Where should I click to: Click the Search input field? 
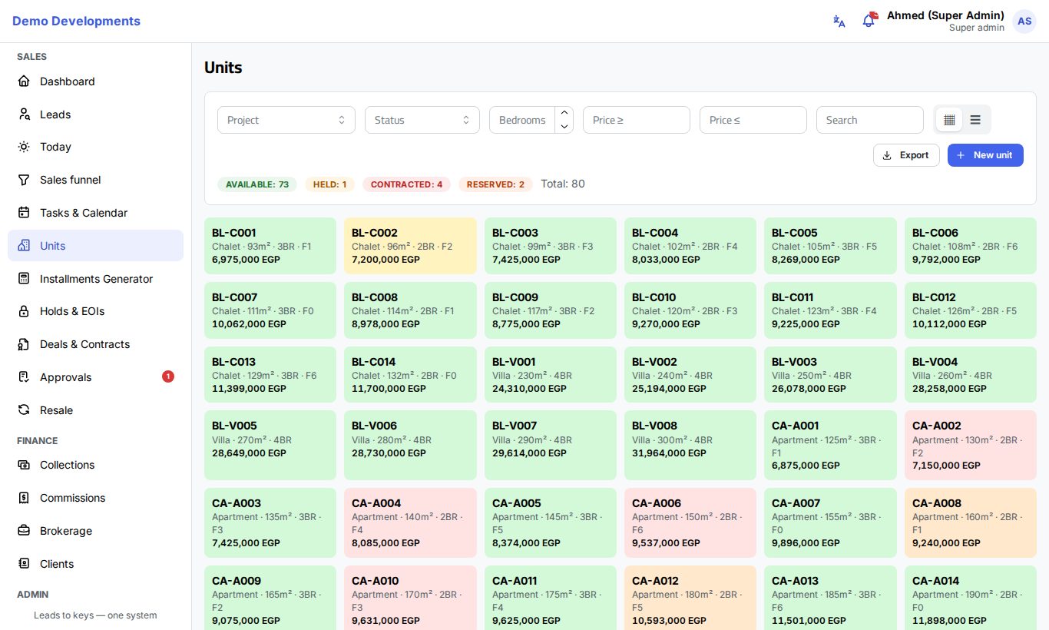click(x=870, y=120)
